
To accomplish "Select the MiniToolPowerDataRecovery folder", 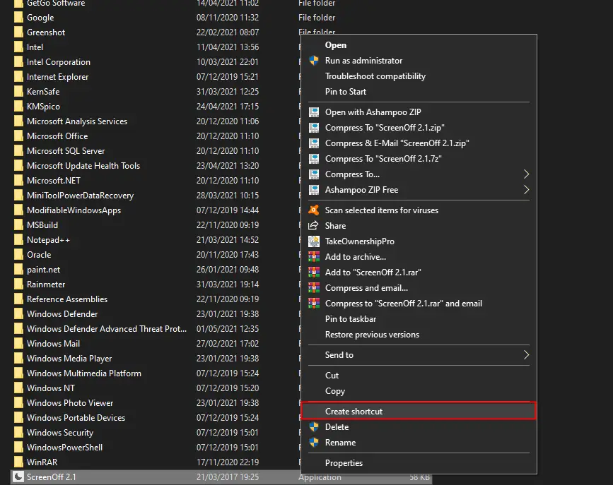I will click(x=80, y=196).
